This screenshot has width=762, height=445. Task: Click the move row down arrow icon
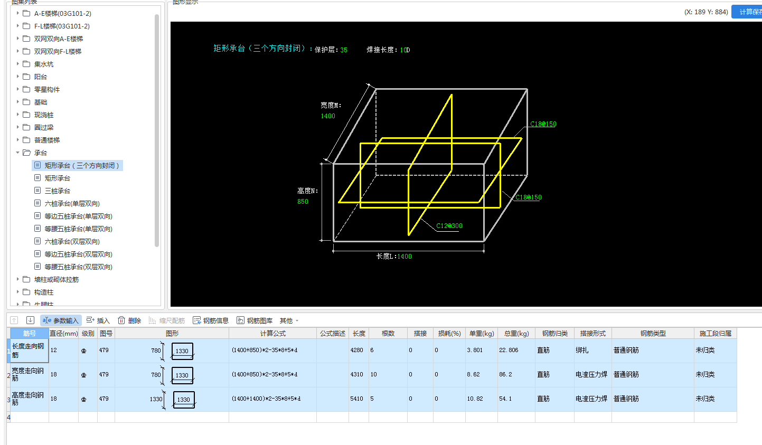31,320
